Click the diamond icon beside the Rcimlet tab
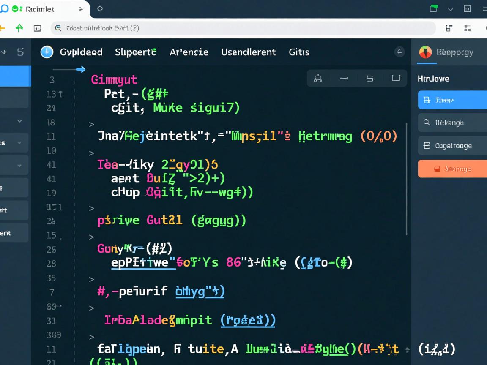Screen dimensions: 487x365 coord(100,9)
